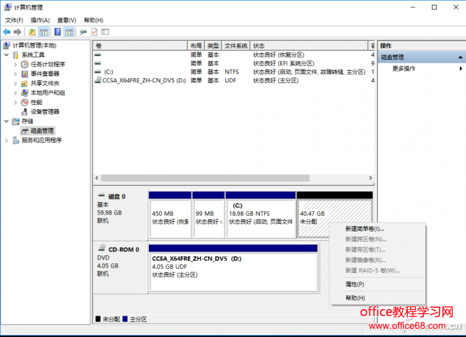Click the black Unallocated (未分配) legend swatch

tap(98, 319)
